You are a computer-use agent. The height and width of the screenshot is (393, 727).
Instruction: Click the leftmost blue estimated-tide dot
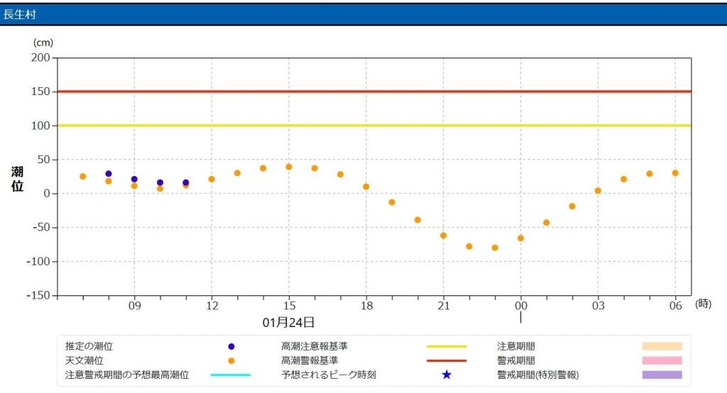pyautogui.click(x=109, y=174)
